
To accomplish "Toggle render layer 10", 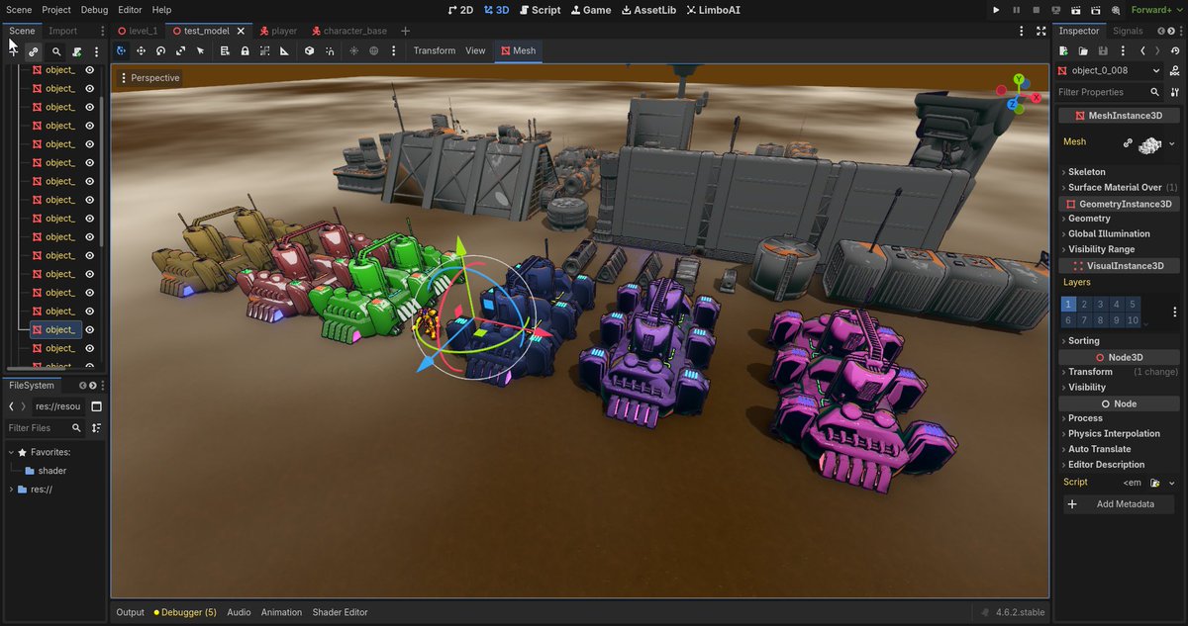I will (x=1133, y=320).
